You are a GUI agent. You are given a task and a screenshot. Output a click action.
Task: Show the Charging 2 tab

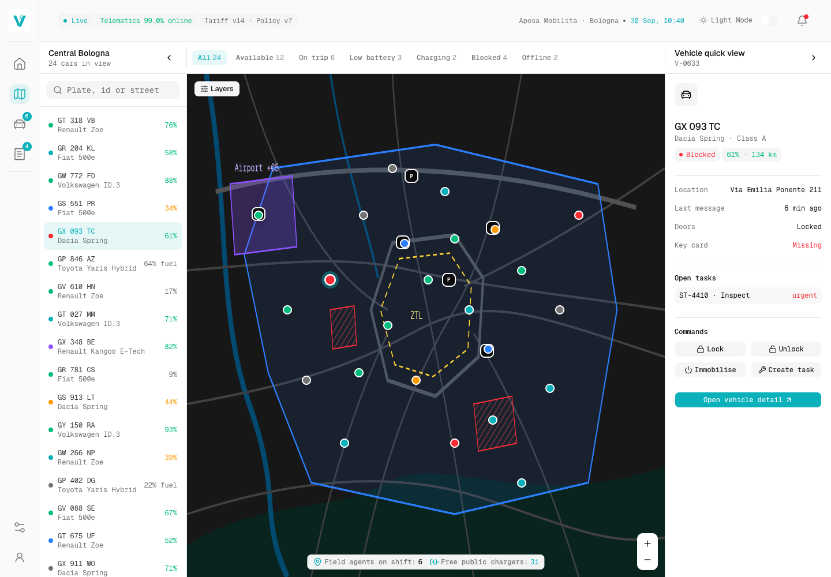[437, 58]
